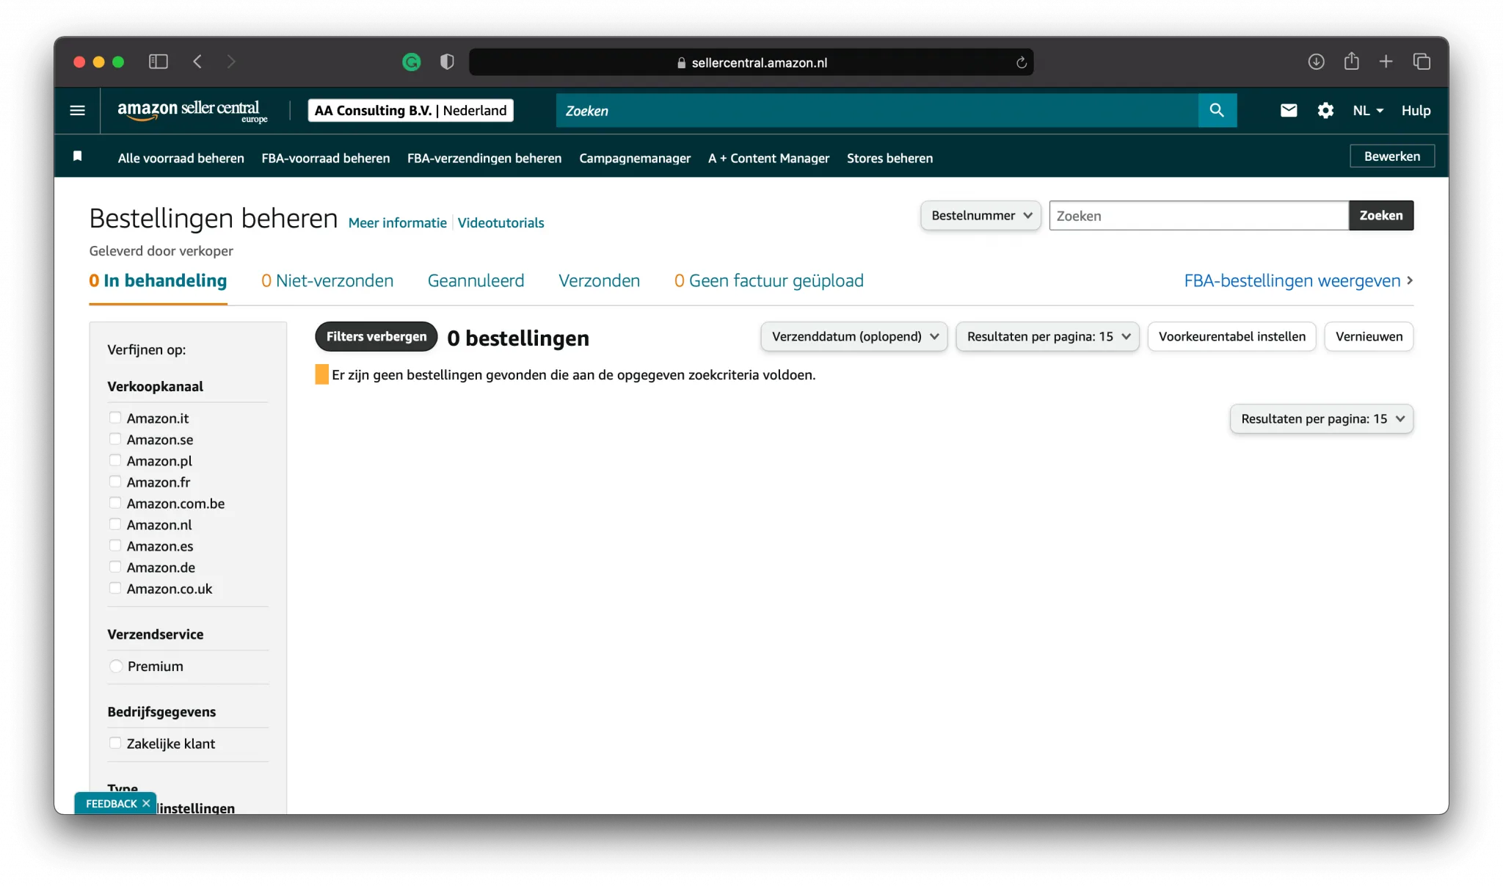Check the Zakelijke klant checkbox
Viewport: 1503px width, 886px height.
[x=115, y=743]
